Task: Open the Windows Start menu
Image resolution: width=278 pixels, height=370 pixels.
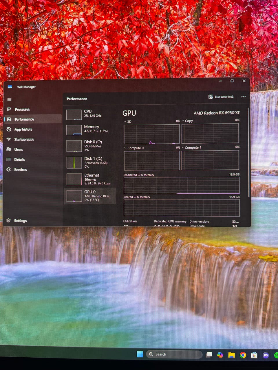Action: (x=140, y=354)
